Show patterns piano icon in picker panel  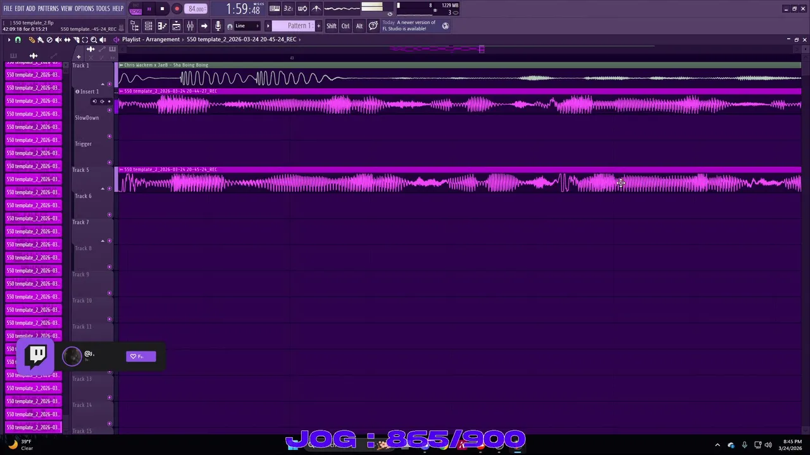tap(13, 56)
